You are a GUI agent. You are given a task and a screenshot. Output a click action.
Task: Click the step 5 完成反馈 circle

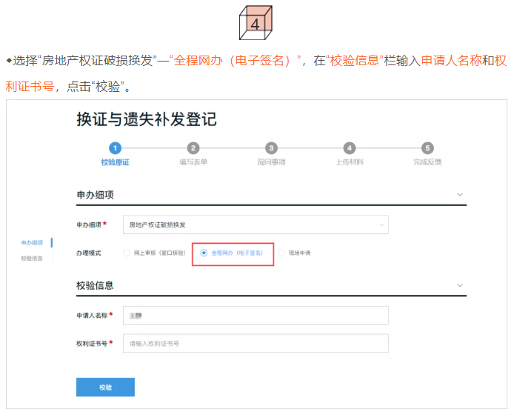[427, 148]
